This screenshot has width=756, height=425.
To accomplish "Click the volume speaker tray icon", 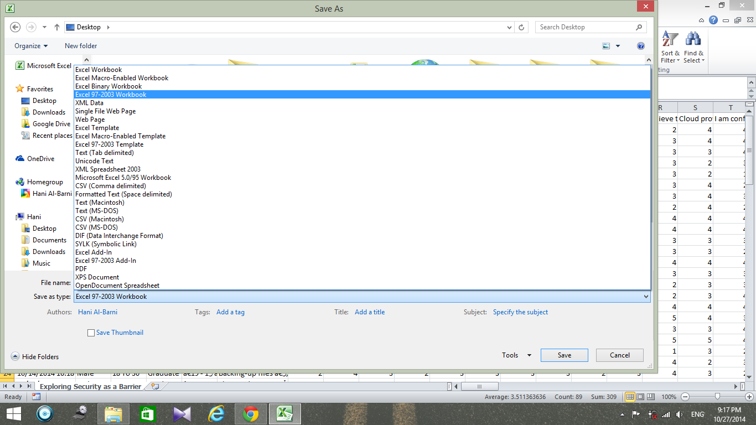I will click(x=679, y=414).
